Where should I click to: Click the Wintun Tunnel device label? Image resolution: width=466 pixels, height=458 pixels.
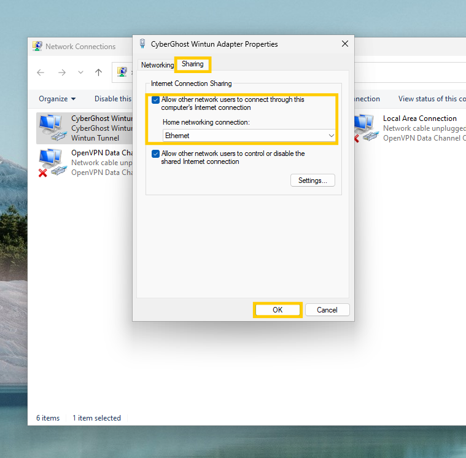pyautogui.click(x=95, y=138)
